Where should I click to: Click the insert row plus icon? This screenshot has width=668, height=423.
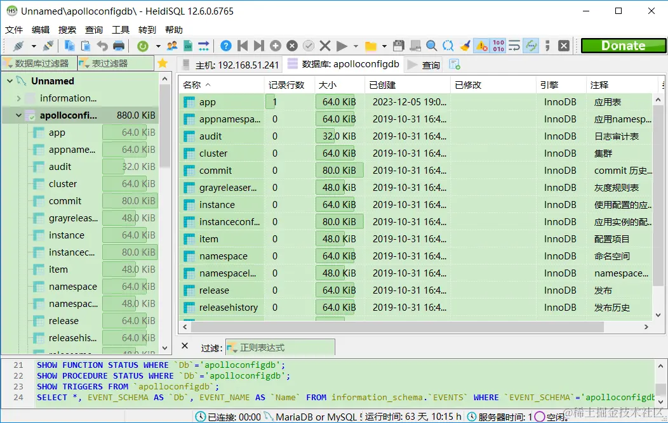[276, 46]
